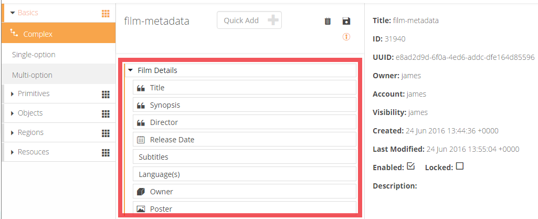Collapse the Film Details group

click(131, 70)
